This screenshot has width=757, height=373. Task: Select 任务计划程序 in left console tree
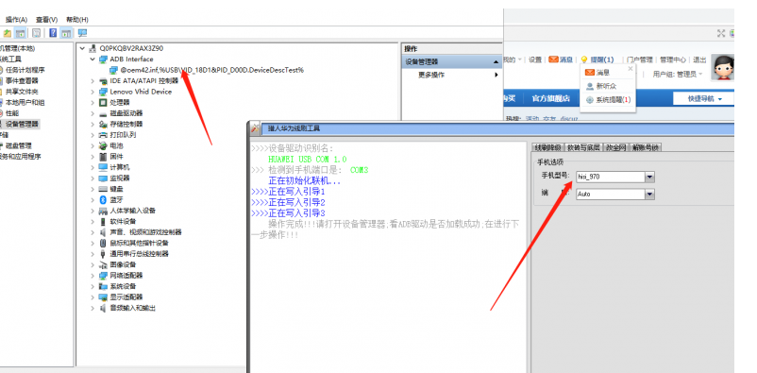[25, 70]
